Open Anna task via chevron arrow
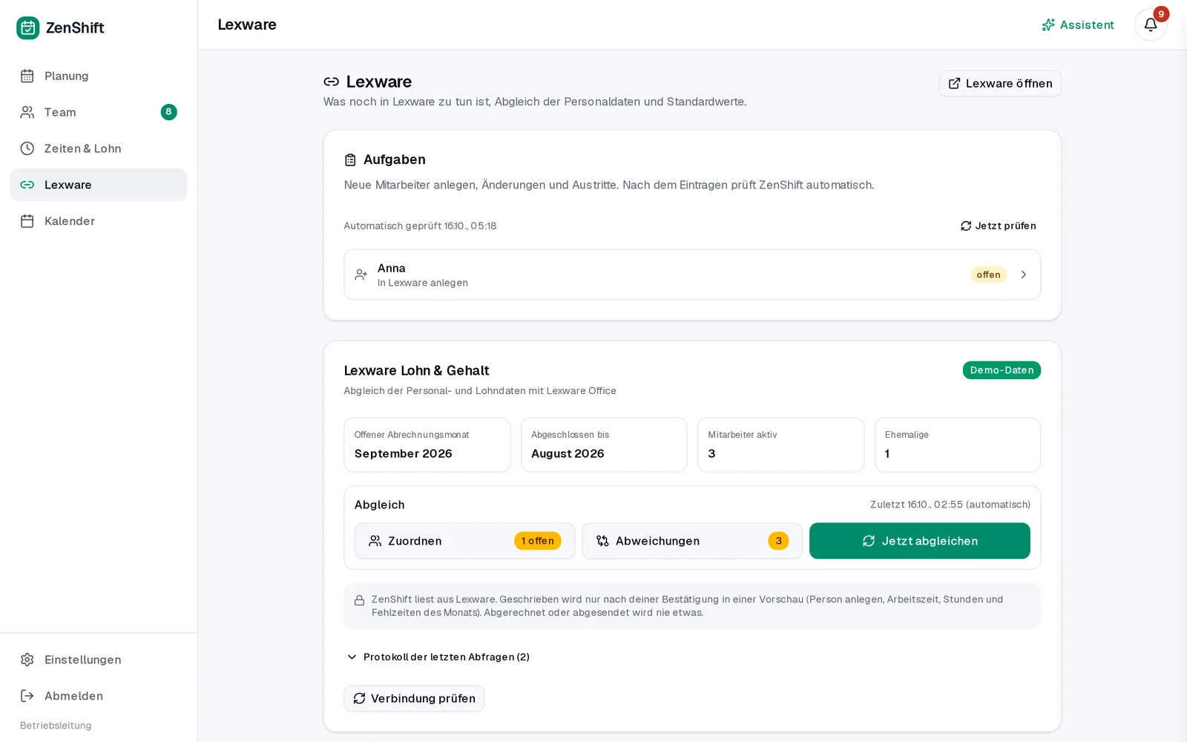 1024,275
